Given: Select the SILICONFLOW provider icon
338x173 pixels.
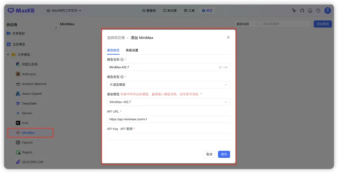Looking at the screenshot, I should (x=18, y=162).
